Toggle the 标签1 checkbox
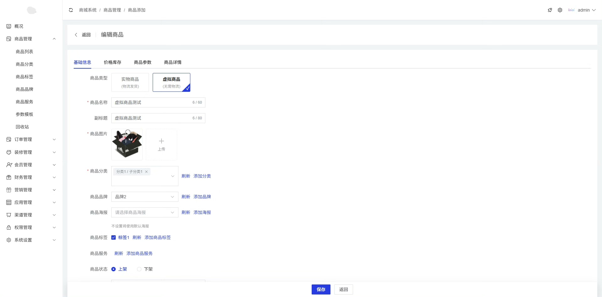Screen dimensions: 602x297 point(114,237)
